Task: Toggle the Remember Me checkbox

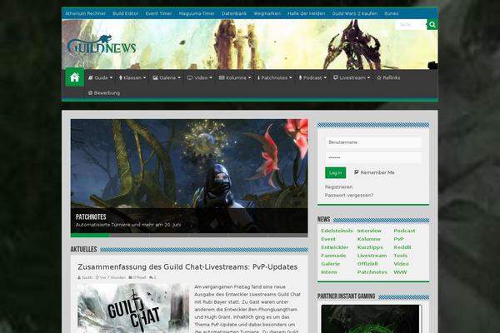Action: point(356,172)
